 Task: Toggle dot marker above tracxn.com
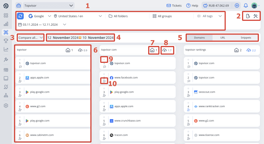coord(104,132)
